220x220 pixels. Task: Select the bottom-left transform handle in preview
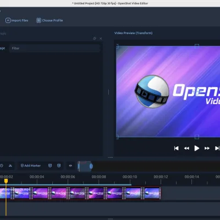[x=117, y=137]
